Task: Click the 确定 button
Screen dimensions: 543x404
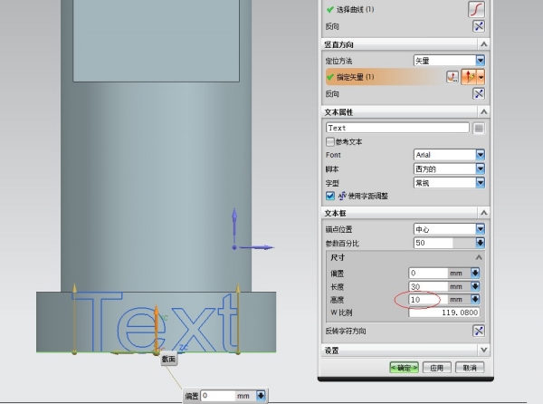Action: point(404,368)
